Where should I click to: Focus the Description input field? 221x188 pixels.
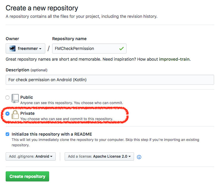(x=110, y=80)
